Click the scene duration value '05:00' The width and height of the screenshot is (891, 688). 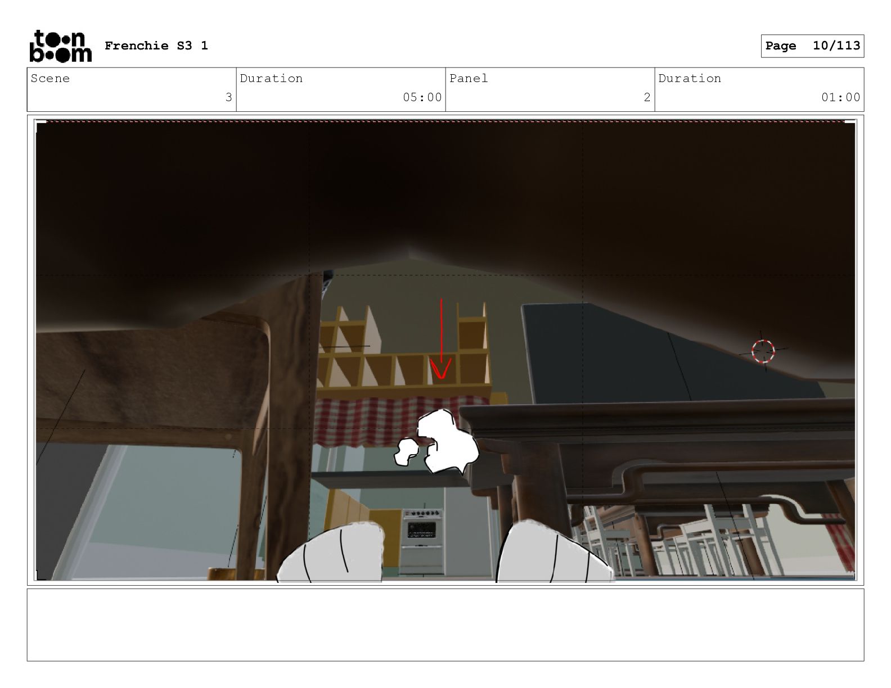pyautogui.click(x=422, y=97)
